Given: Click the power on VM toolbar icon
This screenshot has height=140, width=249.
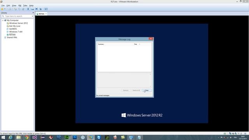Looking at the screenshot, I should click(x=2, y=9).
